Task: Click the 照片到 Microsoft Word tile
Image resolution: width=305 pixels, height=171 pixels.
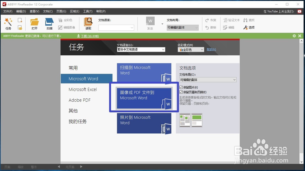Action: point(144,123)
